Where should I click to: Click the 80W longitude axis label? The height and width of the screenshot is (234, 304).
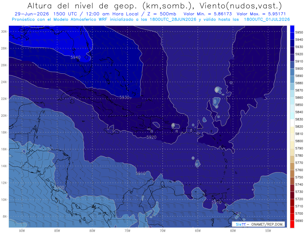[92, 231]
